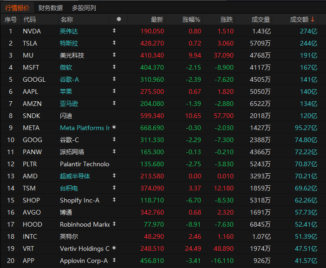
Task: Click the up-down marker icon in the NVDA row
Action: pyautogui.click(x=114, y=31)
